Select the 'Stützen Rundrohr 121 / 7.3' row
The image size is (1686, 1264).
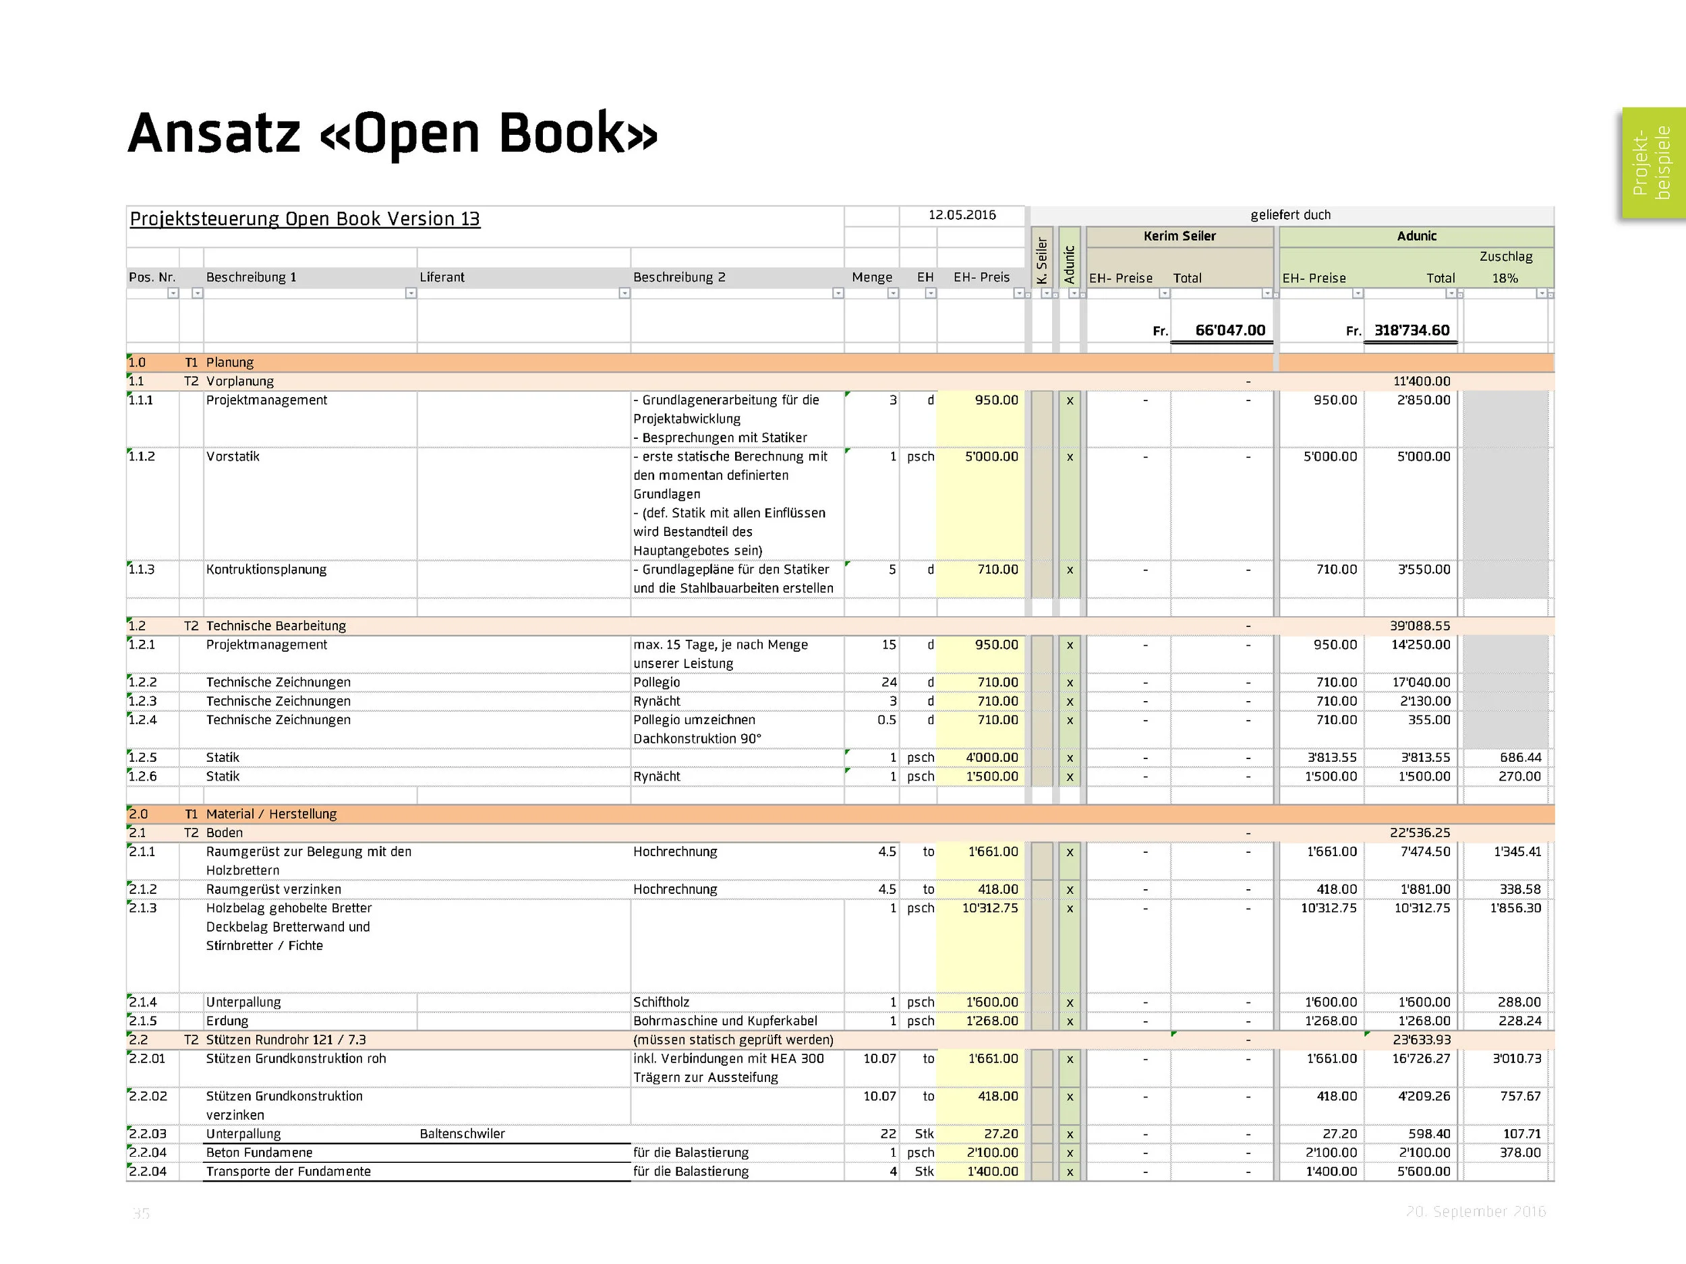pyautogui.click(x=840, y=1040)
